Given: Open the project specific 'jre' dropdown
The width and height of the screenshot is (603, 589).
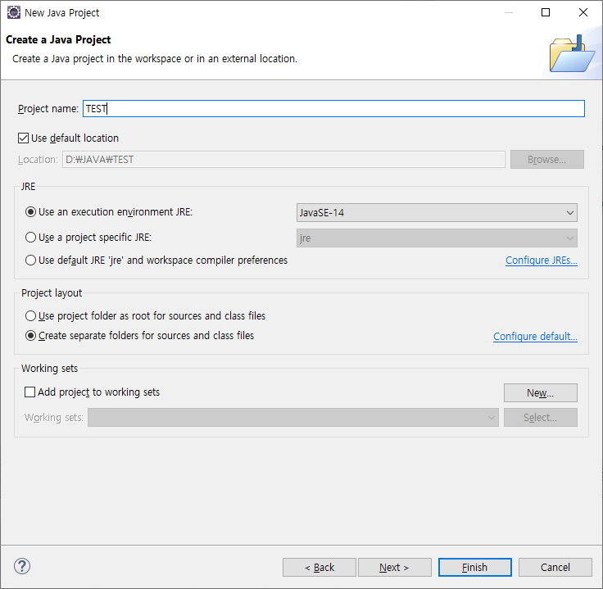Looking at the screenshot, I should (437, 238).
